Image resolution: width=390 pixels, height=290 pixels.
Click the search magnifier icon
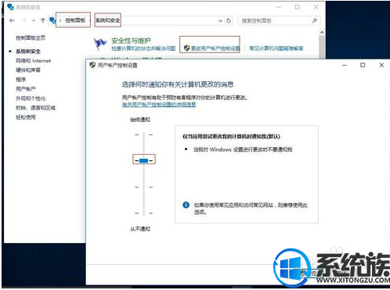pos(315,20)
